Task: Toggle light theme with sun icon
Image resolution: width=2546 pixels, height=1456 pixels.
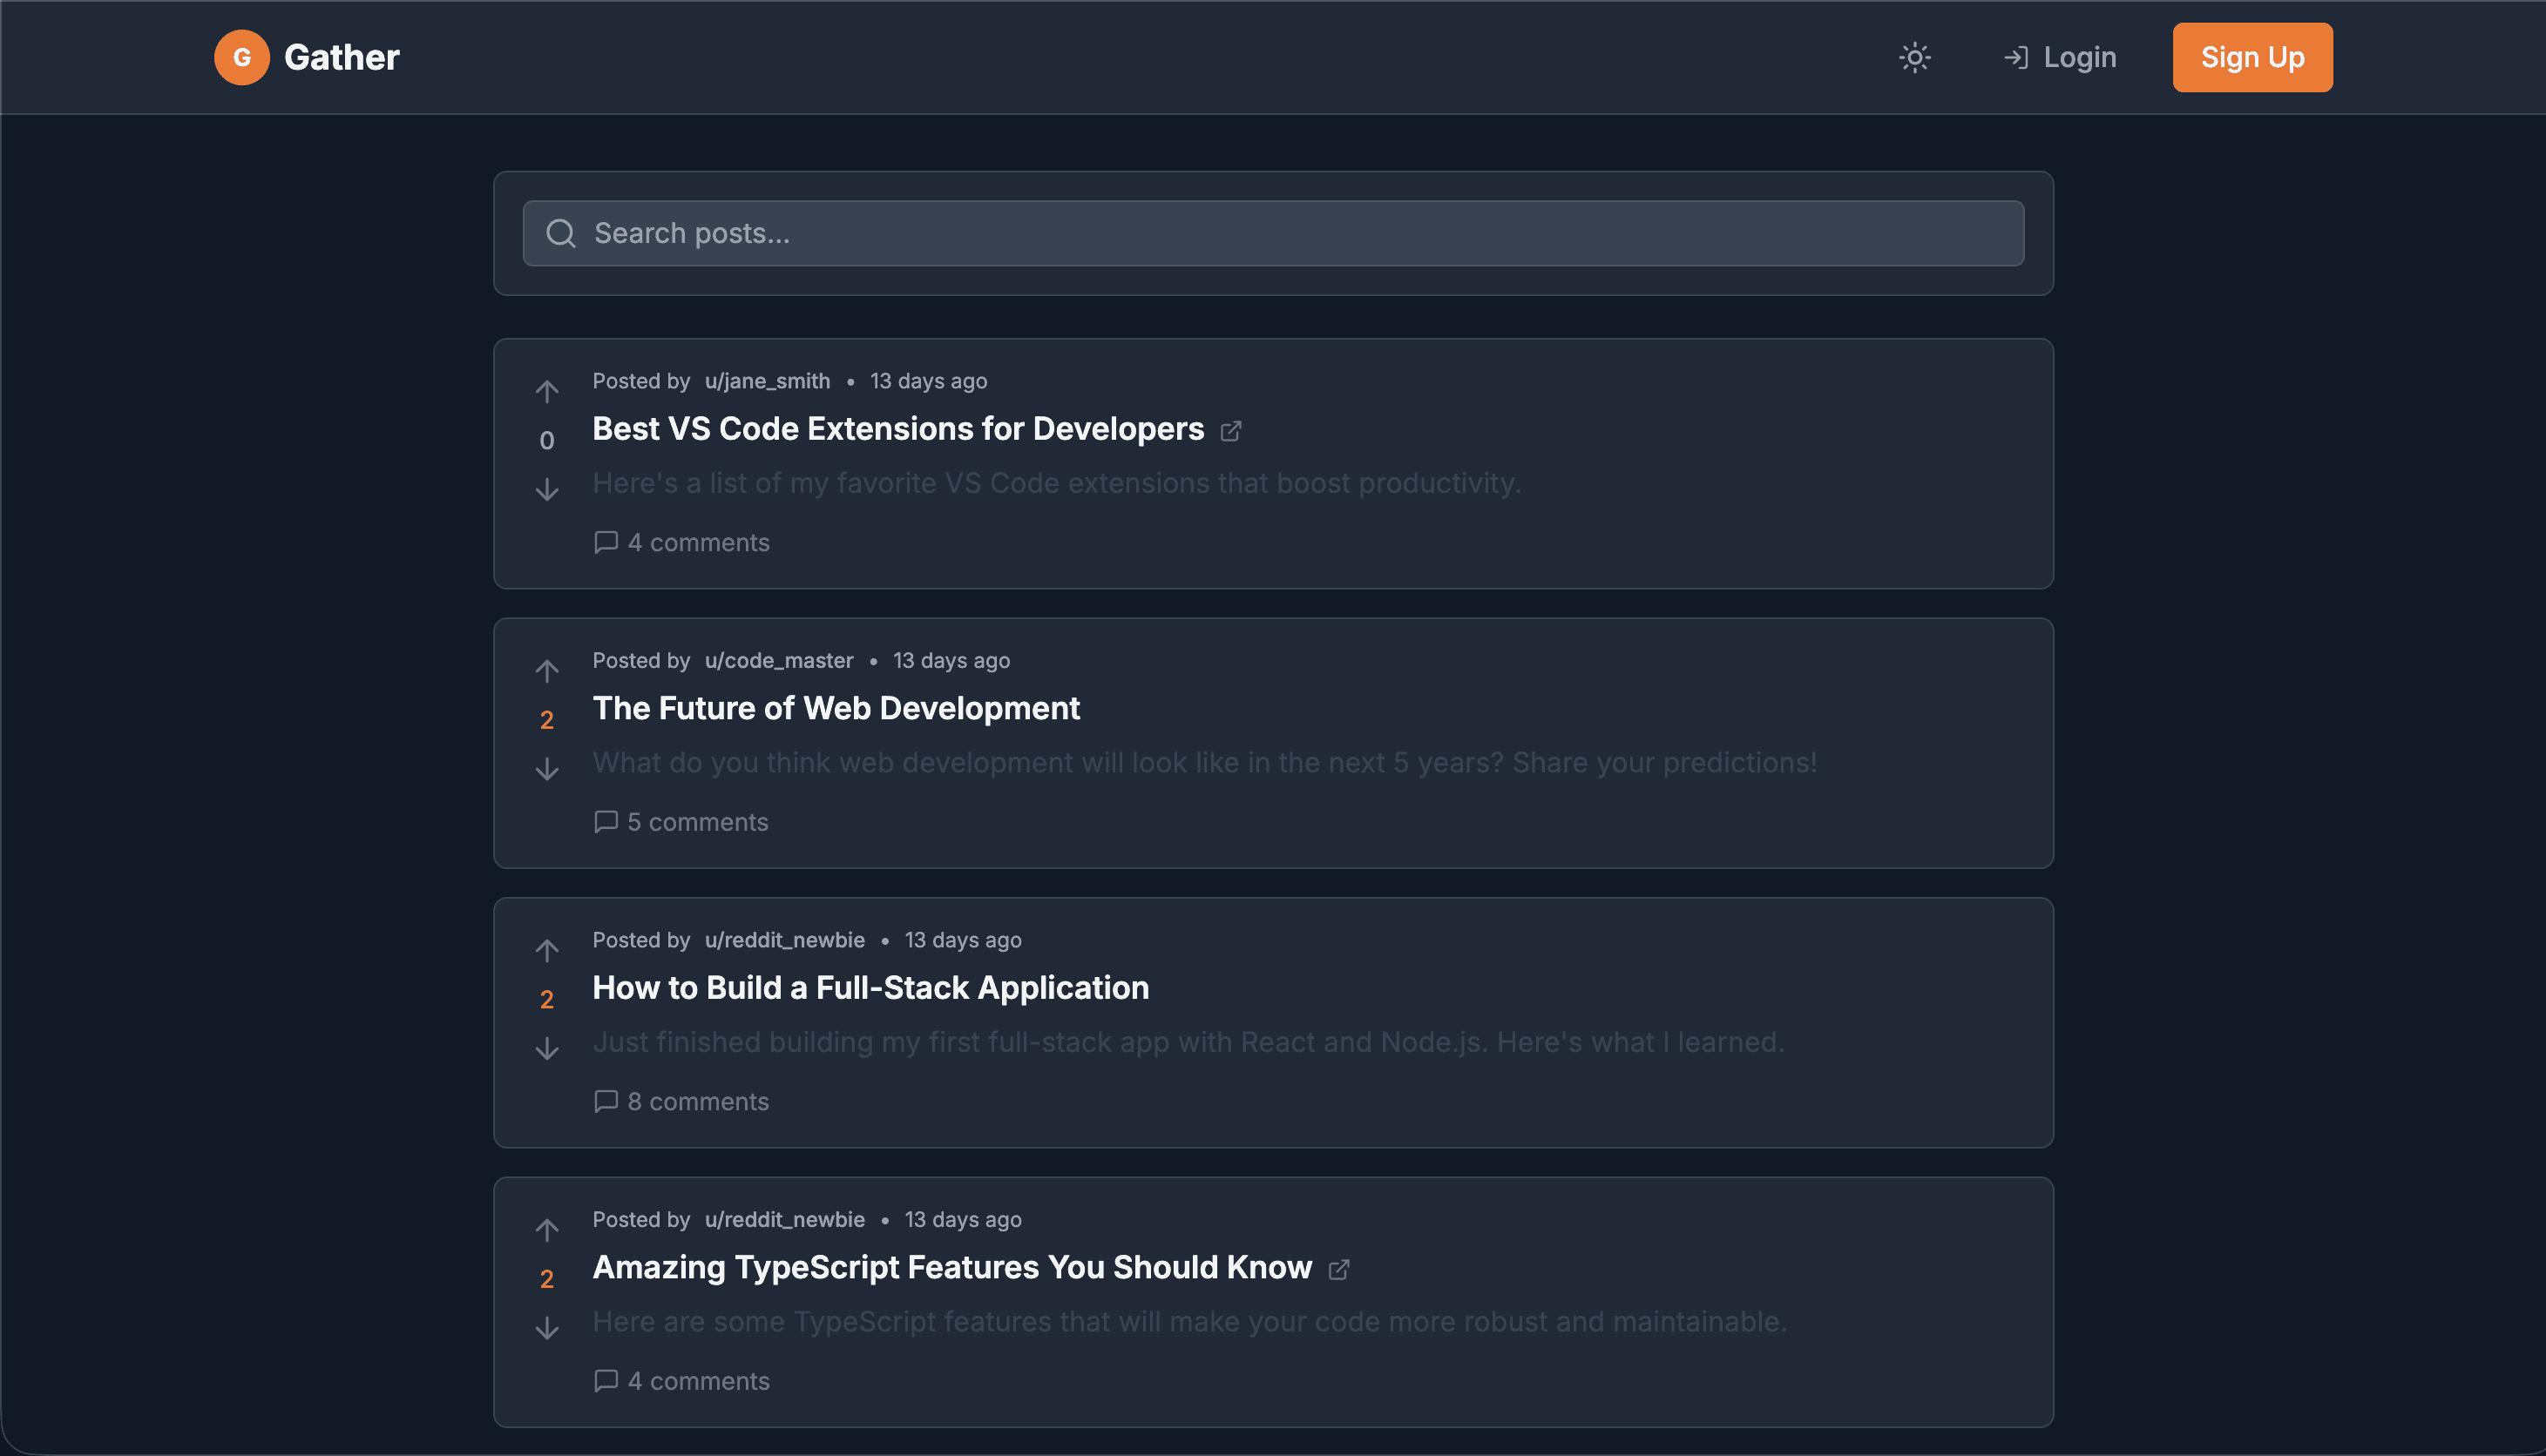Action: pos(1915,57)
